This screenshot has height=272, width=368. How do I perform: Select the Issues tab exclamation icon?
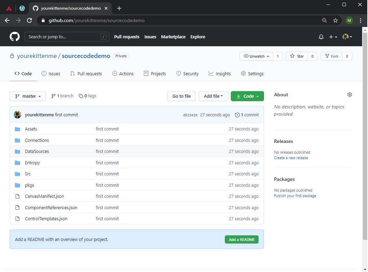44,73
